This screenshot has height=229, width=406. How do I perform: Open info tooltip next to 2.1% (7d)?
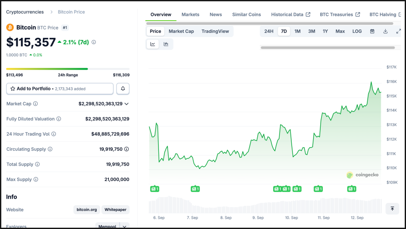[x=94, y=42]
